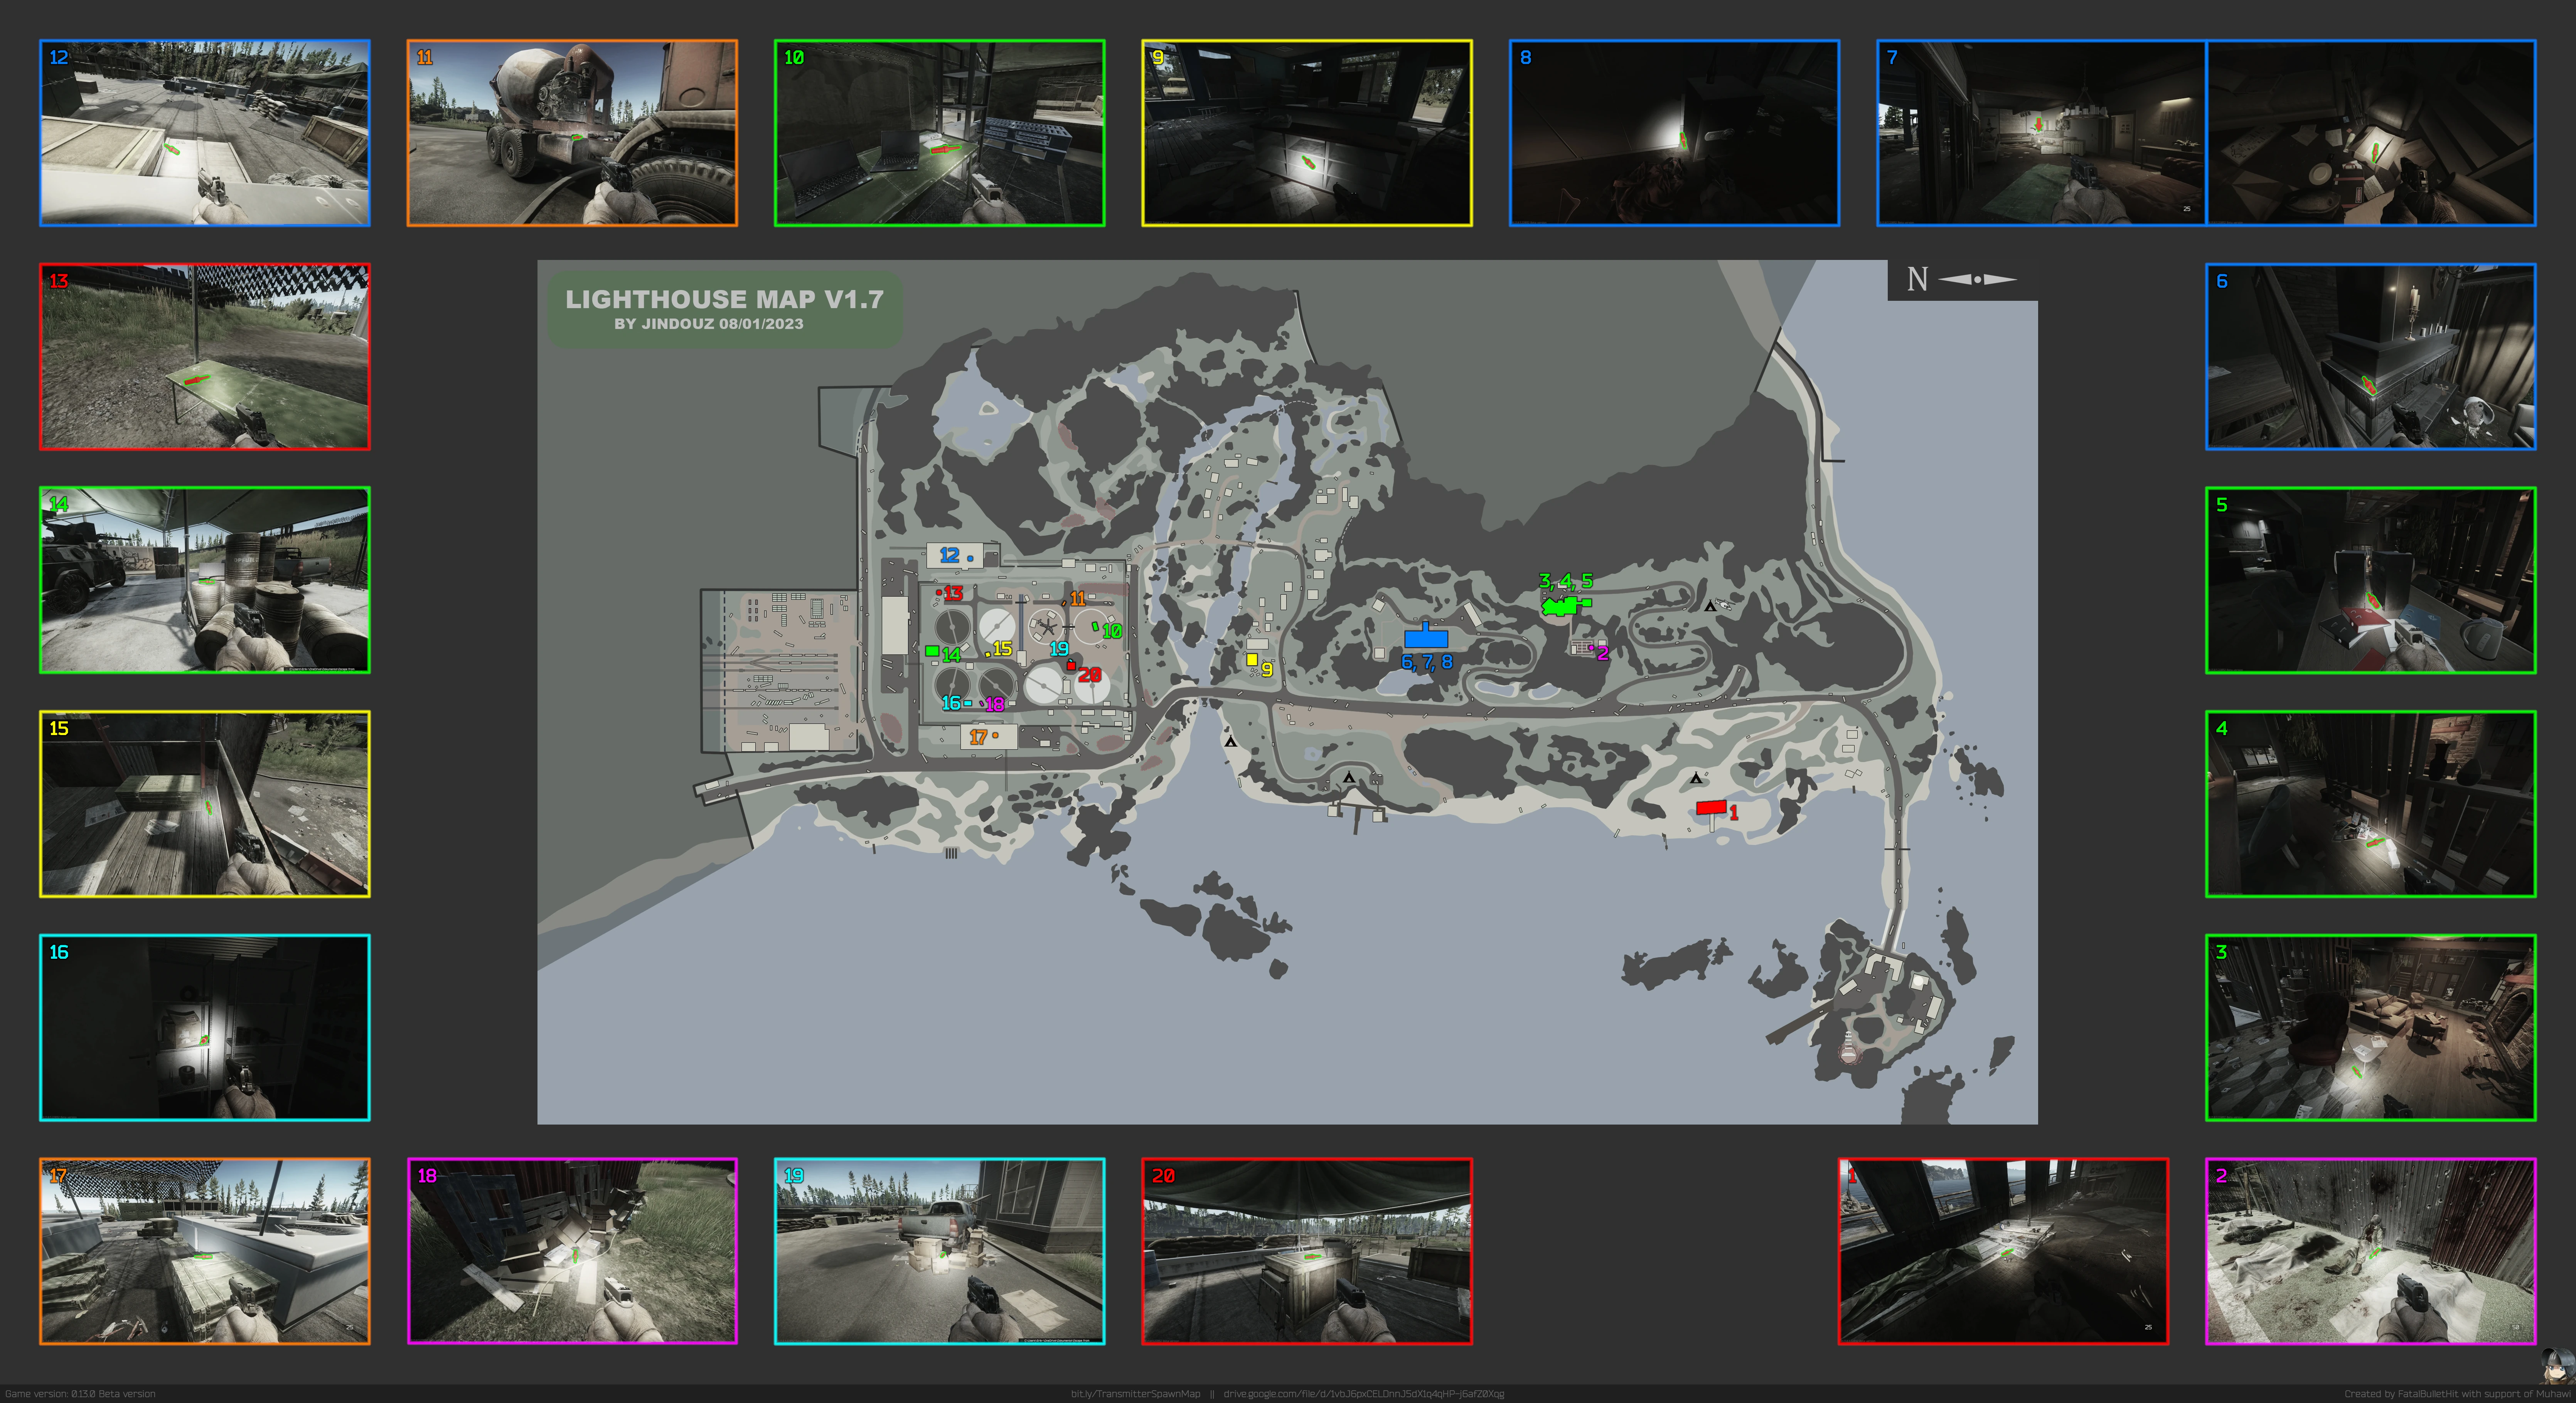Open the blue-framed thumbnail number 6

click(2370, 357)
